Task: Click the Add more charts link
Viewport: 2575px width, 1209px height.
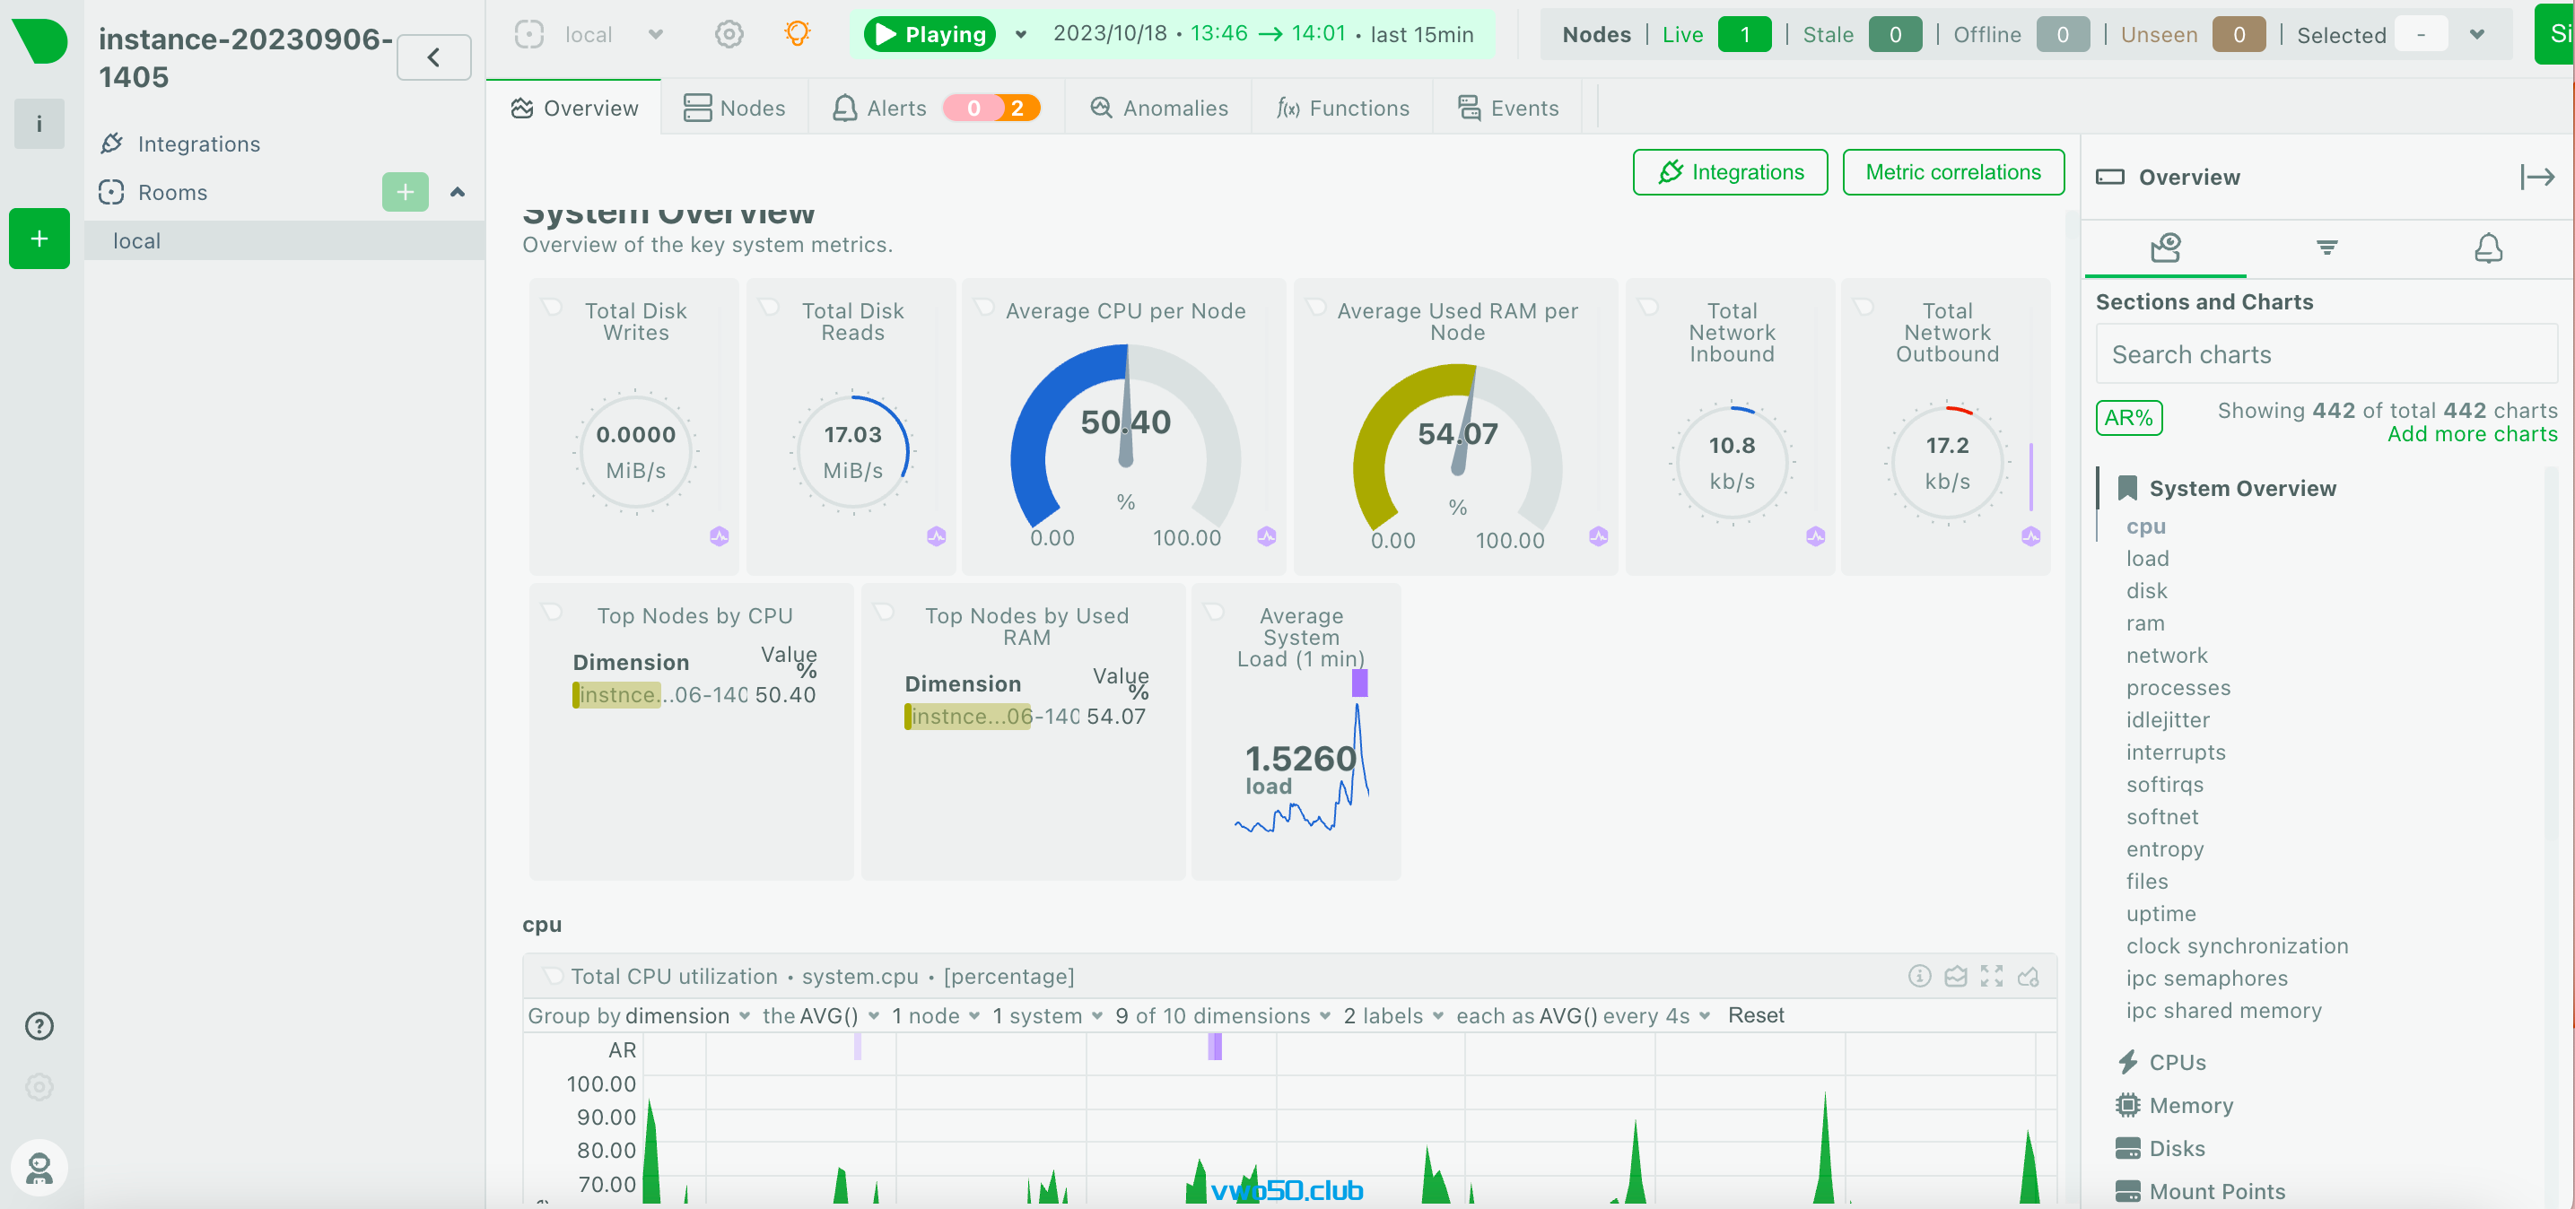Action: click(x=2471, y=433)
